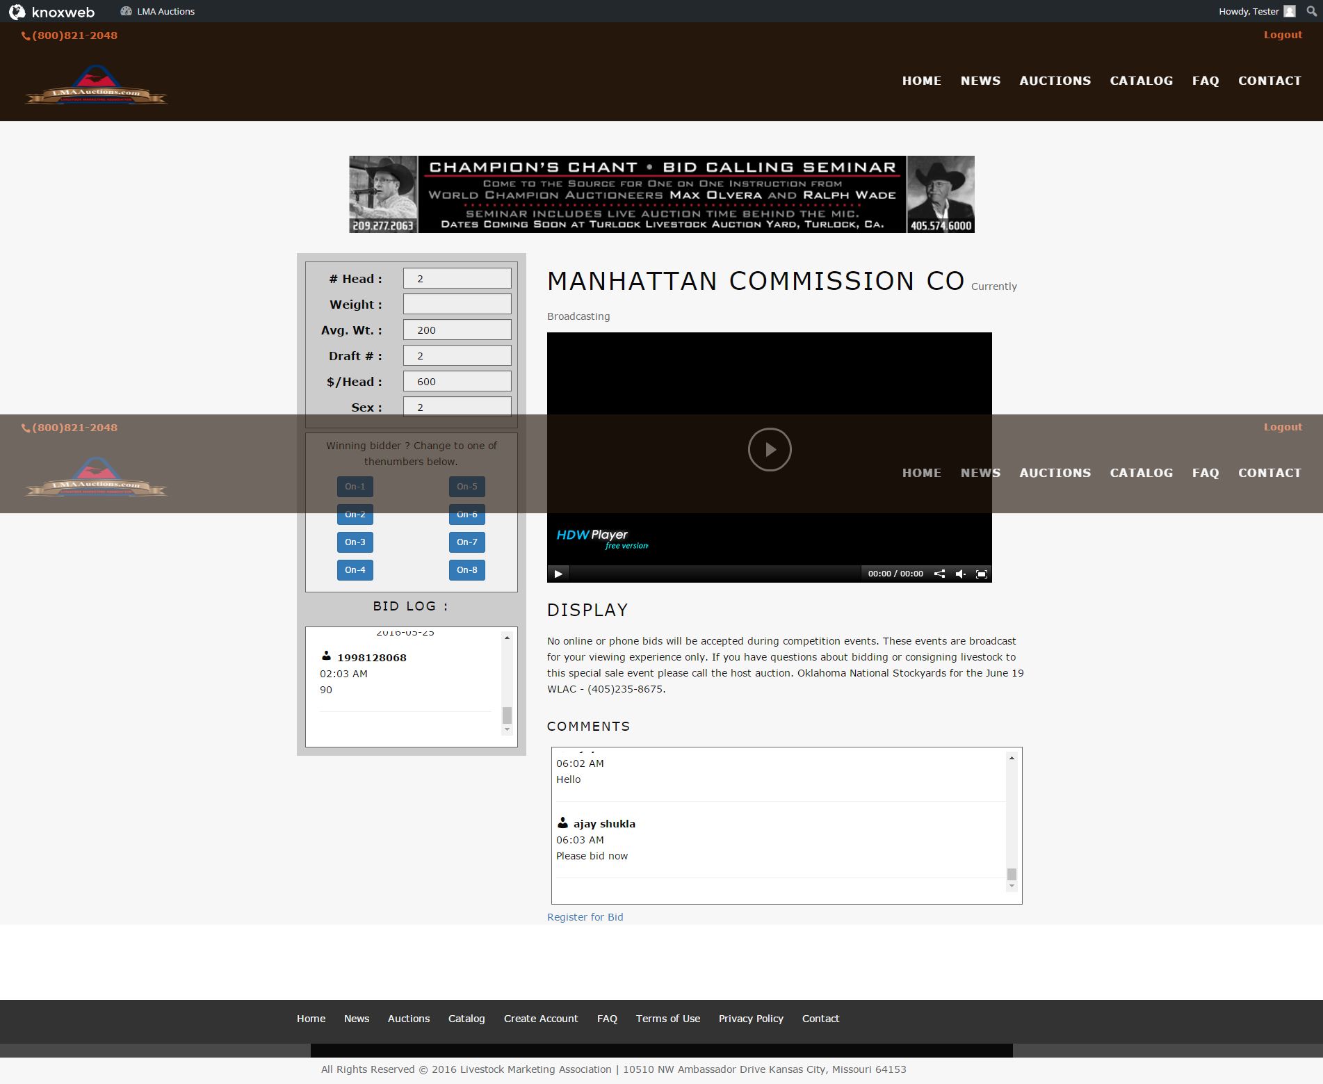Focus the Avg. Wt. input field

pyautogui.click(x=457, y=330)
